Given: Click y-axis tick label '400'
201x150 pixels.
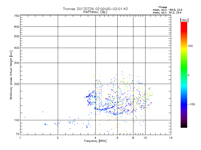Looking at the screenshot, I should [17, 48].
